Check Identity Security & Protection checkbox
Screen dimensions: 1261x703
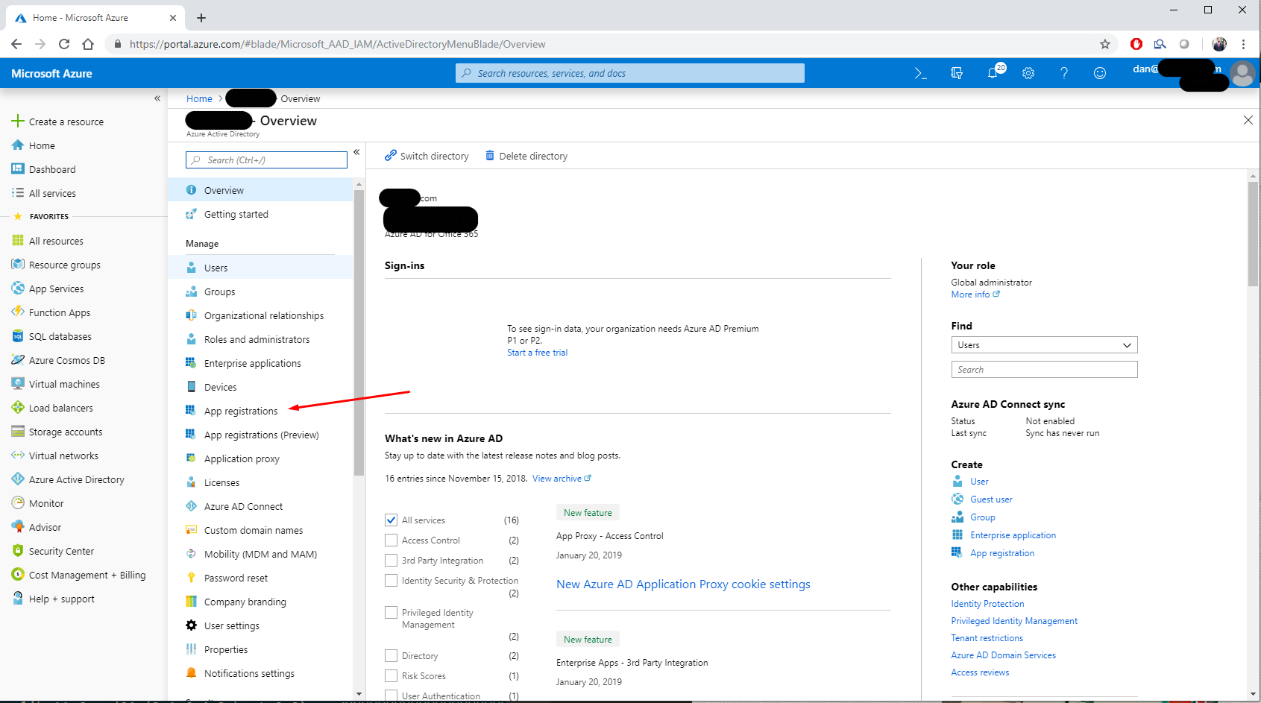391,580
